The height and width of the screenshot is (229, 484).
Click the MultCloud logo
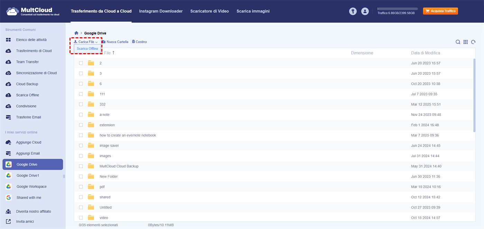(33, 11)
